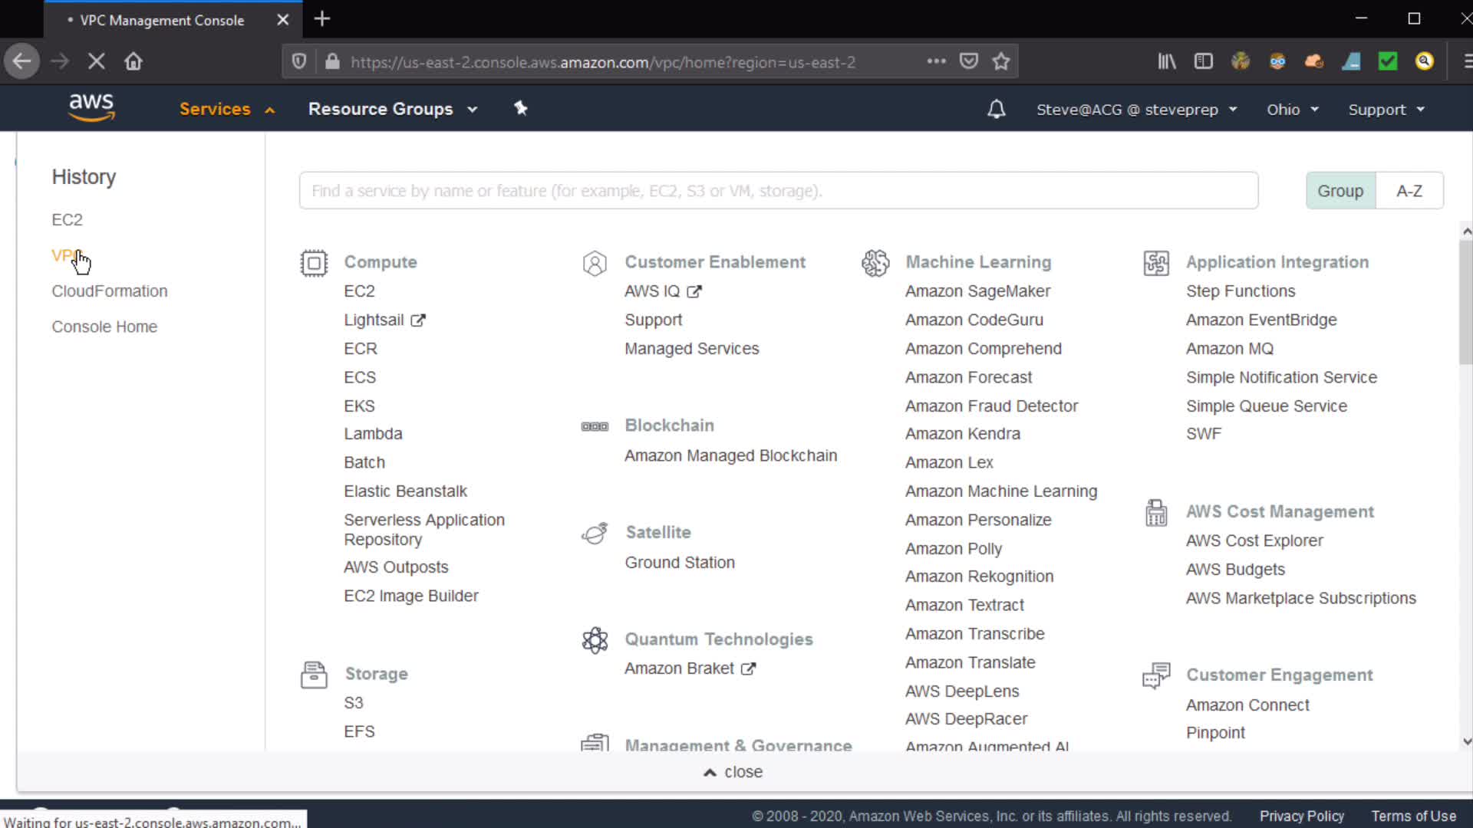
Task: Click the Compute category chip icon
Action: point(314,263)
